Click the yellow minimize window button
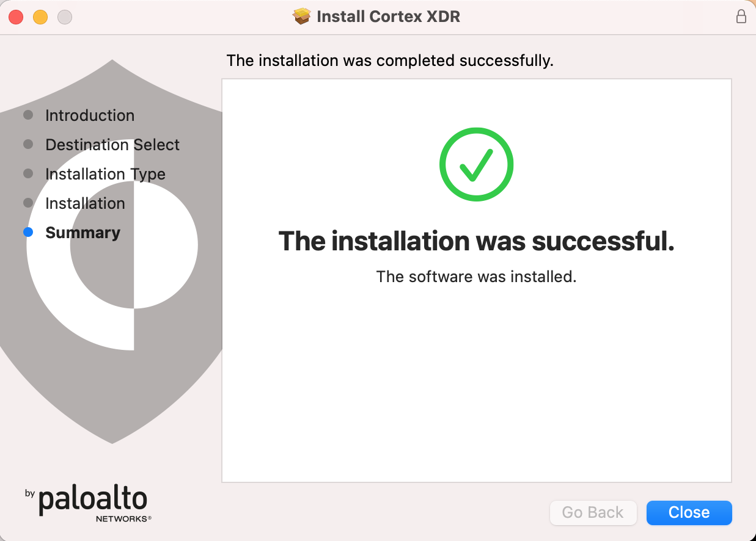Image resolution: width=756 pixels, height=541 pixels. (x=40, y=17)
